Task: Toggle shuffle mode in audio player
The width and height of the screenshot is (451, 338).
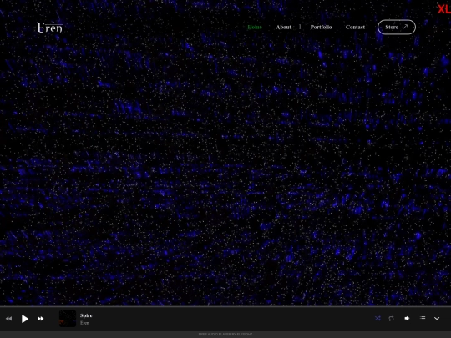Action: click(378, 318)
